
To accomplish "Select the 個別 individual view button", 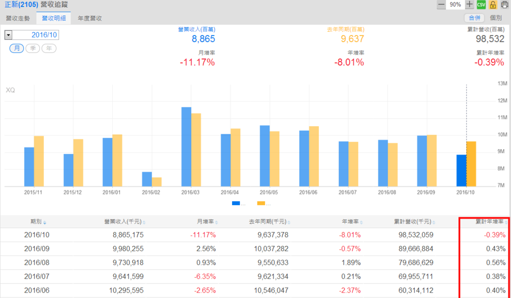I will pos(496,18).
